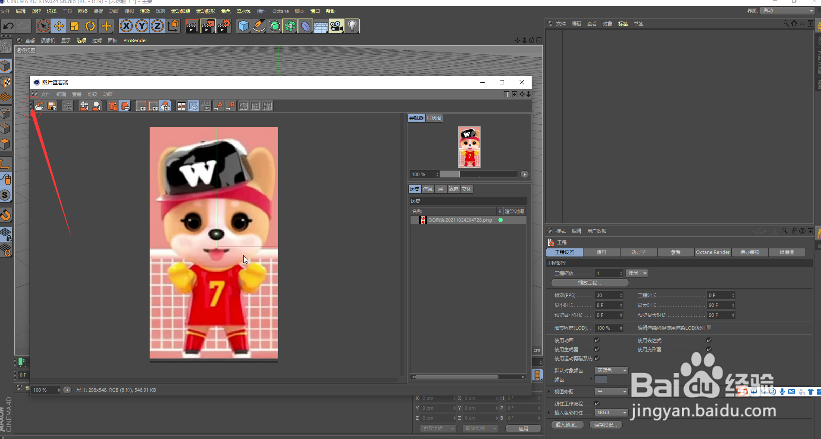Select the Live Selection arrow tool
Viewport: 821px width, 439px height.
point(43,26)
